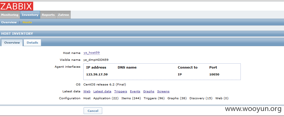This screenshot has height=117, width=284.
Task: Click the DNS name column header
Action: click(x=127, y=67)
